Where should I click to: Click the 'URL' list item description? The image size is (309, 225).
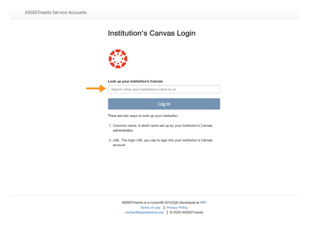(162, 143)
